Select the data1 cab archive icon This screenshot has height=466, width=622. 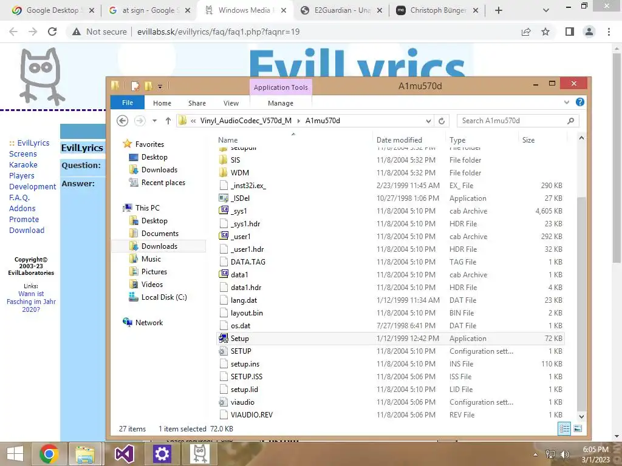tap(224, 274)
